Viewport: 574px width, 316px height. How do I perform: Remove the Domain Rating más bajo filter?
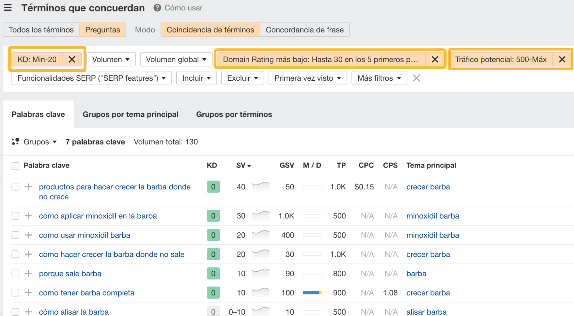[435, 59]
